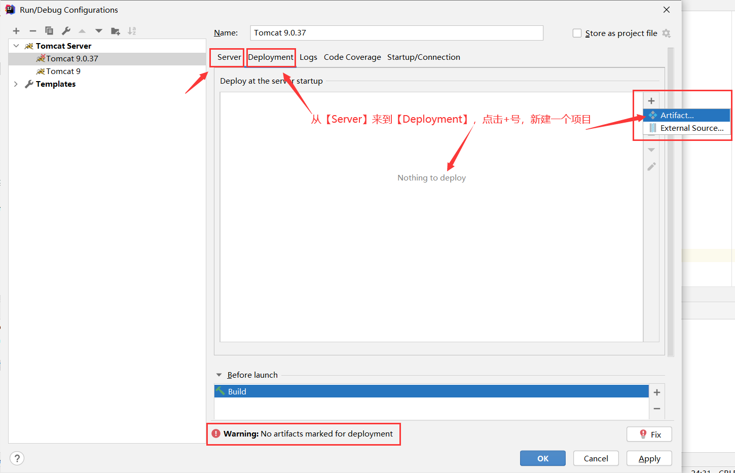Viewport: 735px width, 473px height.
Task: Click plus icon in deployment list
Action: pyautogui.click(x=651, y=101)
